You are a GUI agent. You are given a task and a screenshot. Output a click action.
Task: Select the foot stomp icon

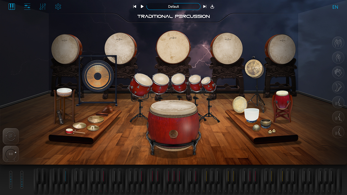(x=338, y=87)
